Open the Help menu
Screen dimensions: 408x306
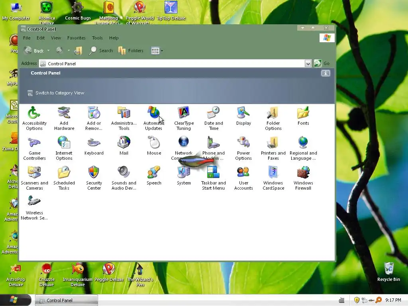point(114,38)
